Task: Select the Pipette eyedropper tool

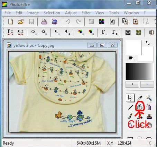Action: pos(140,98)
